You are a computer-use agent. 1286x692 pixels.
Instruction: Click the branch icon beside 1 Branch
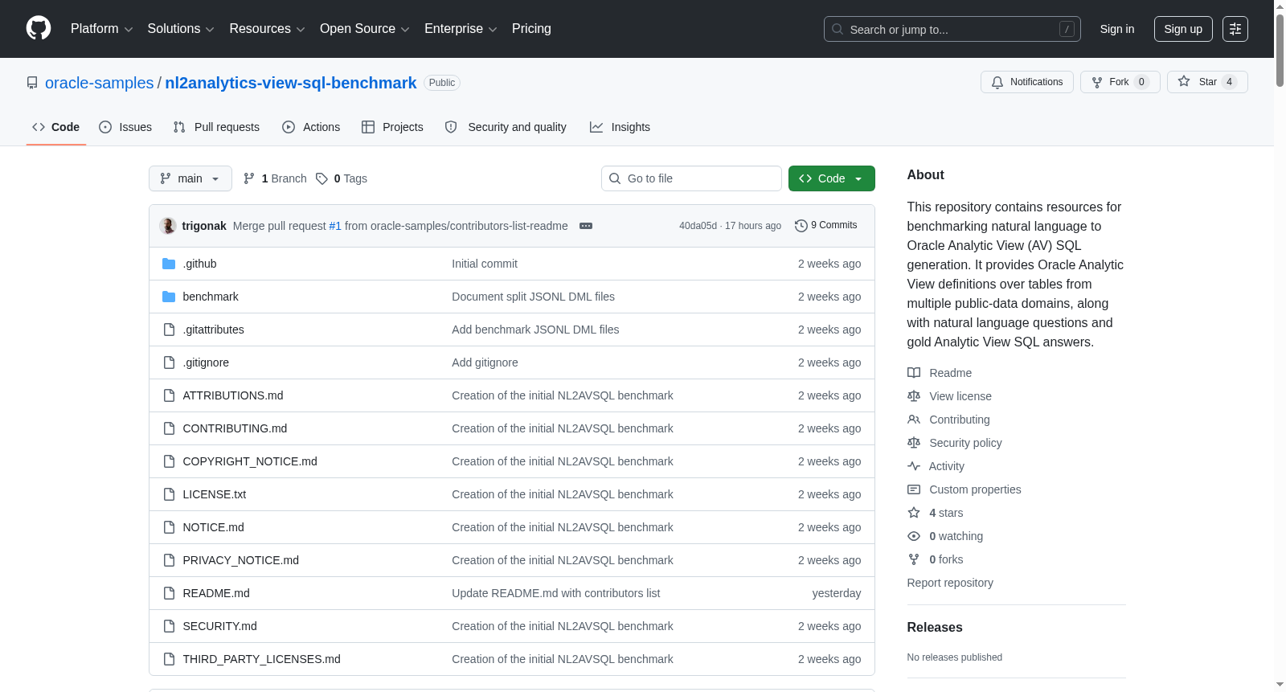pyautogui.click(x=249, y=178)
